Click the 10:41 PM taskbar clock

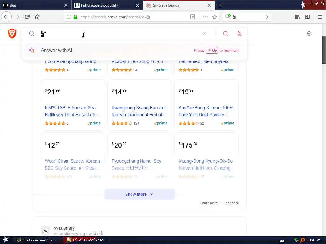[314, 240]
